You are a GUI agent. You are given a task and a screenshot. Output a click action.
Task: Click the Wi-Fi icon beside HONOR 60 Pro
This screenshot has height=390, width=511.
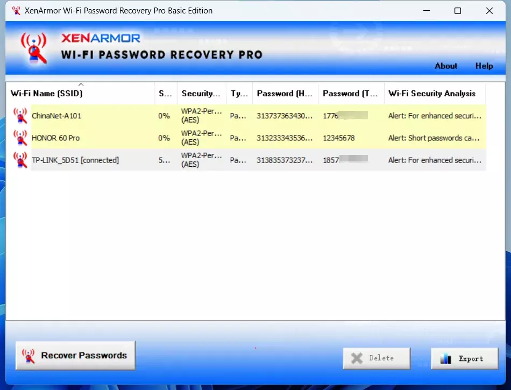[x=20, y=138]
